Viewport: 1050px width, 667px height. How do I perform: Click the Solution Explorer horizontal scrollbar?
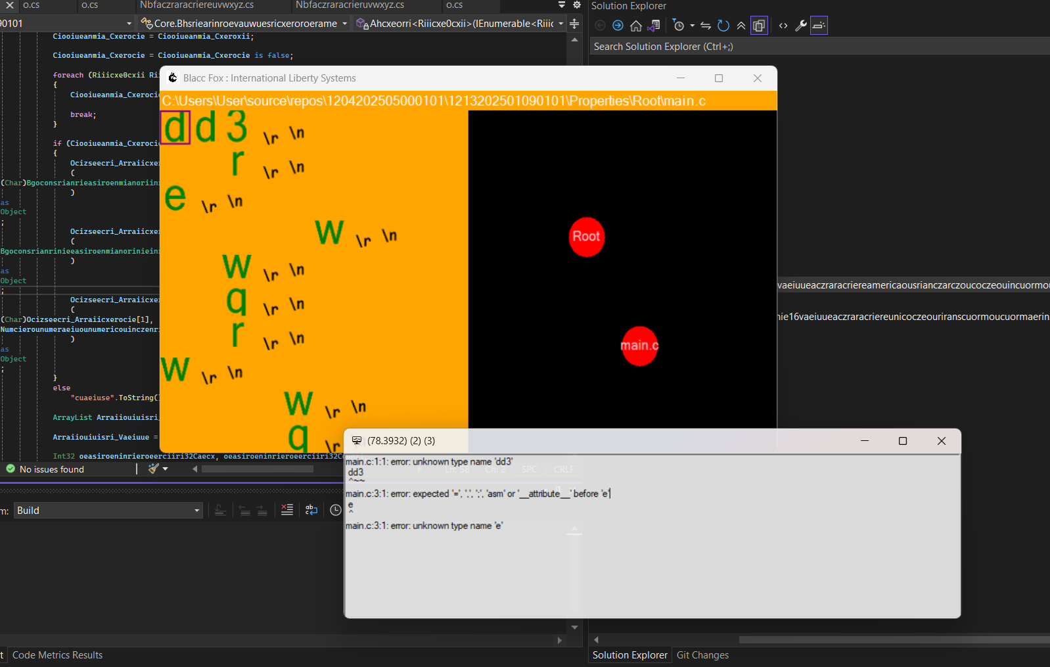894,639
